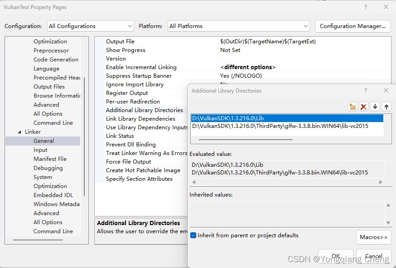Select General under Linker
Screen dimensions: 396x268
pyautogui.click(x=44, y=141)
